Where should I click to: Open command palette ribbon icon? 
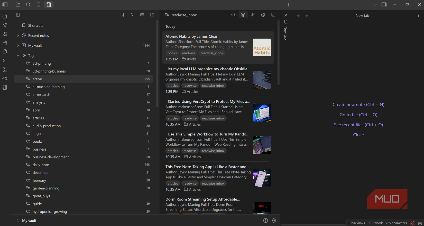[5, 61]
